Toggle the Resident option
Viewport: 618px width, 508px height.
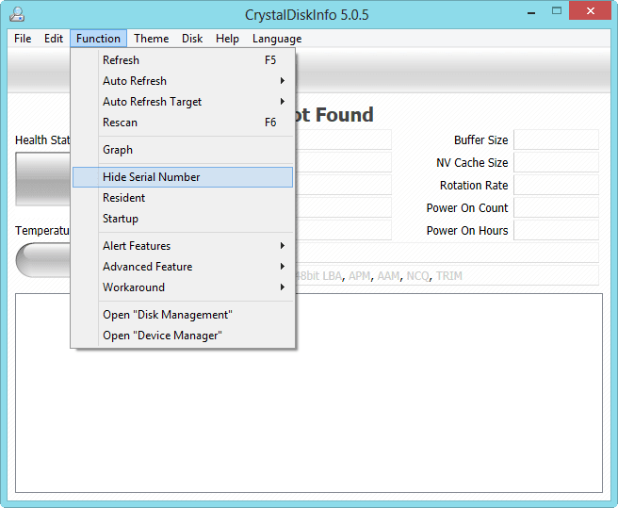click(x=183, y=198)
